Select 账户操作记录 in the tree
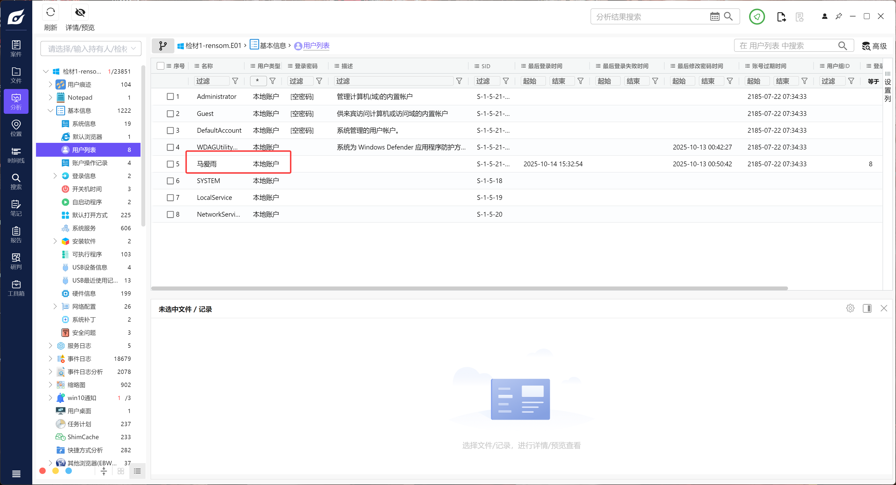896x485 pixels. pos(90,163)
